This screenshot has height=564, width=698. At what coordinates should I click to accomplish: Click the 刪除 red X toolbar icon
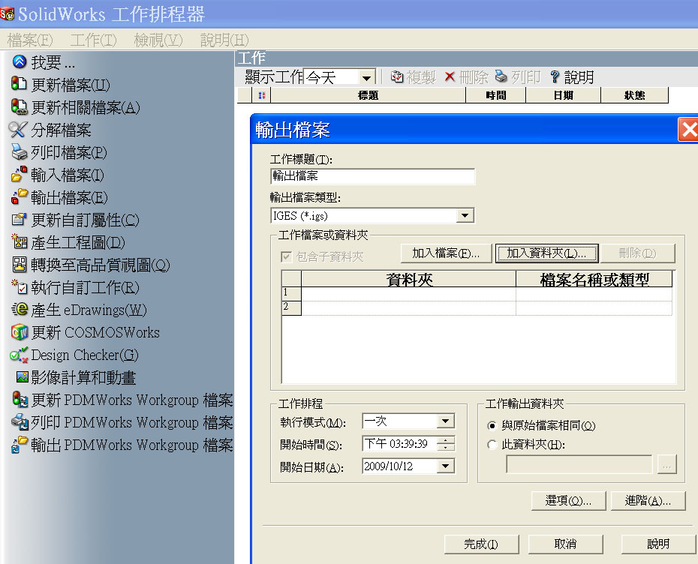[450, 77]
